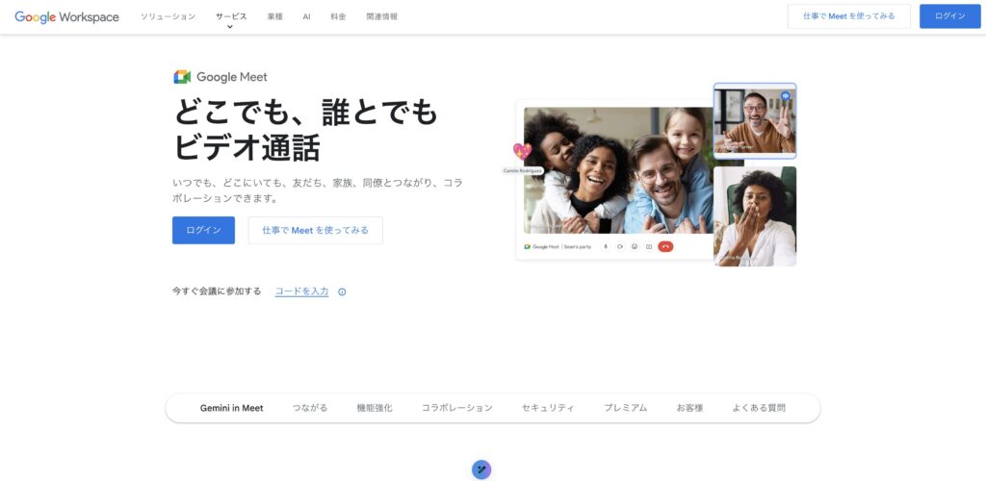Click the emoji reaction icon in meeting bar
The image size is (986, 481).
(x=635, y=247)
